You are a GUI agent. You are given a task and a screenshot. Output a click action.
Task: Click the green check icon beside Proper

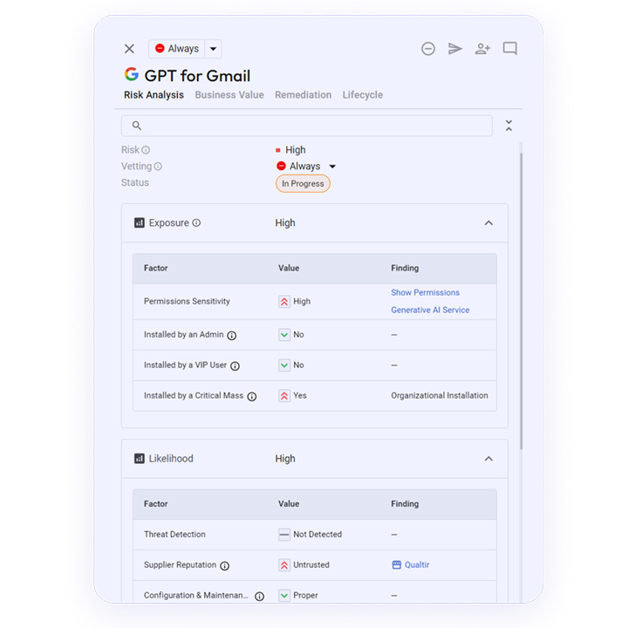[x=284, y=595]
